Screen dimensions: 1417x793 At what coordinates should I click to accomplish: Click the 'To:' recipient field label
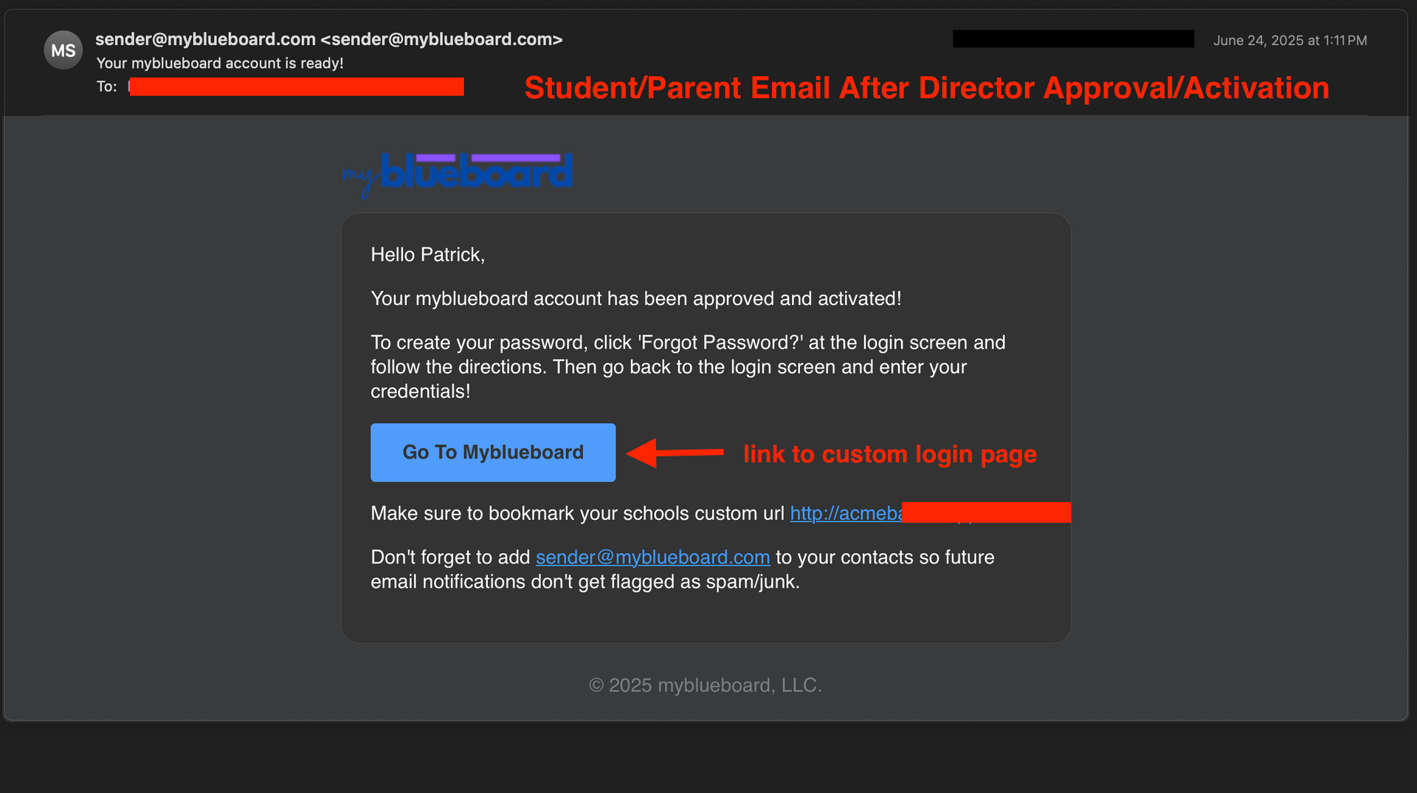coord(107,86)
